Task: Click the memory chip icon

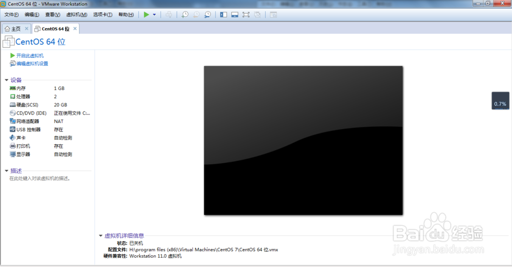Action: pyautogui.click(x=12, y=88)
